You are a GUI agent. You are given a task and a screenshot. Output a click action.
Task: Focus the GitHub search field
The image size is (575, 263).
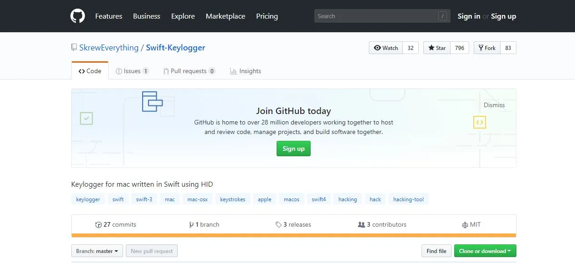point(382,16)
